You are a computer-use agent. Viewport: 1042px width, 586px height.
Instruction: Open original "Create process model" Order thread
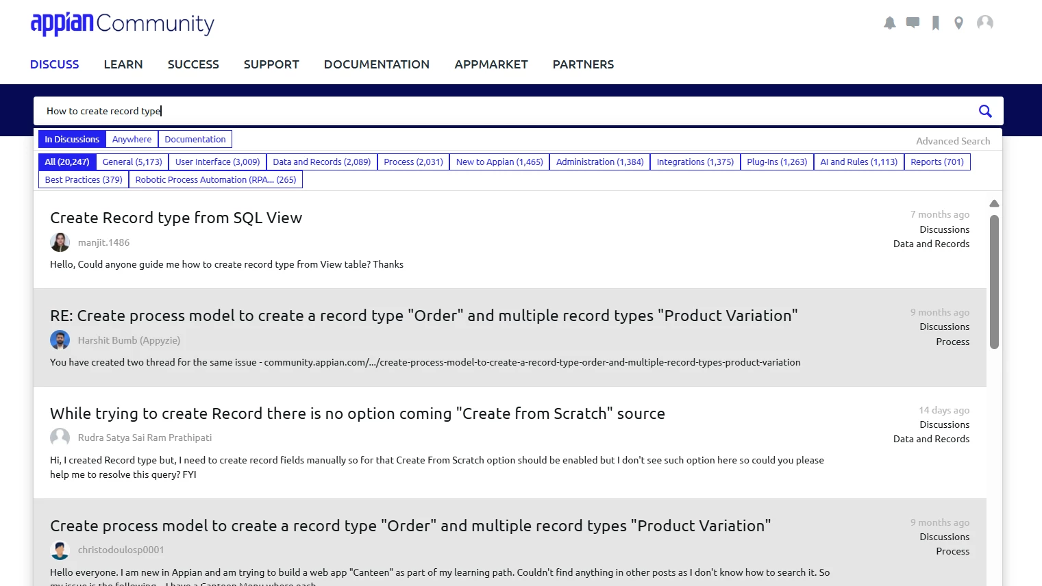coord(410,526)
